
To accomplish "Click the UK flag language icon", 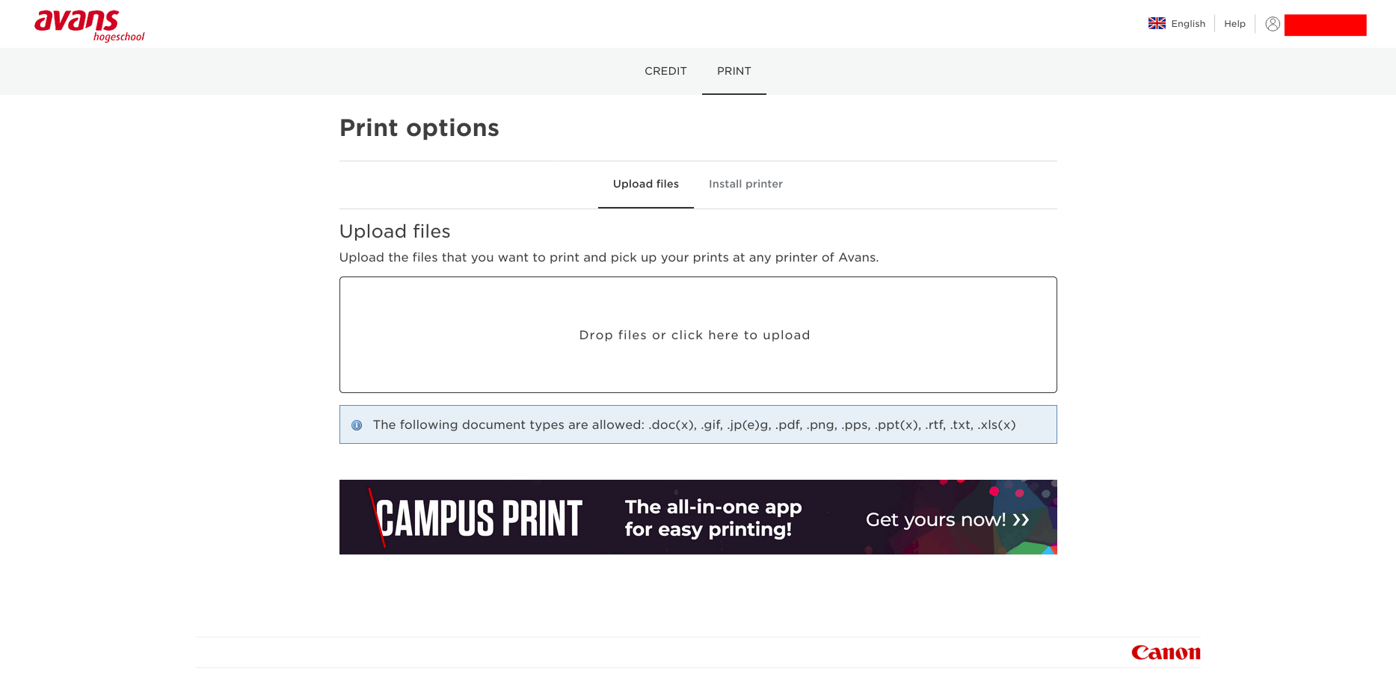I will [x=1157, y=24].
